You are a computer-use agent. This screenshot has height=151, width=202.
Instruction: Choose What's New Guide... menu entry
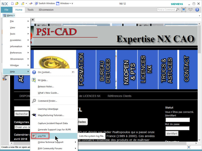tap(54, 93)
